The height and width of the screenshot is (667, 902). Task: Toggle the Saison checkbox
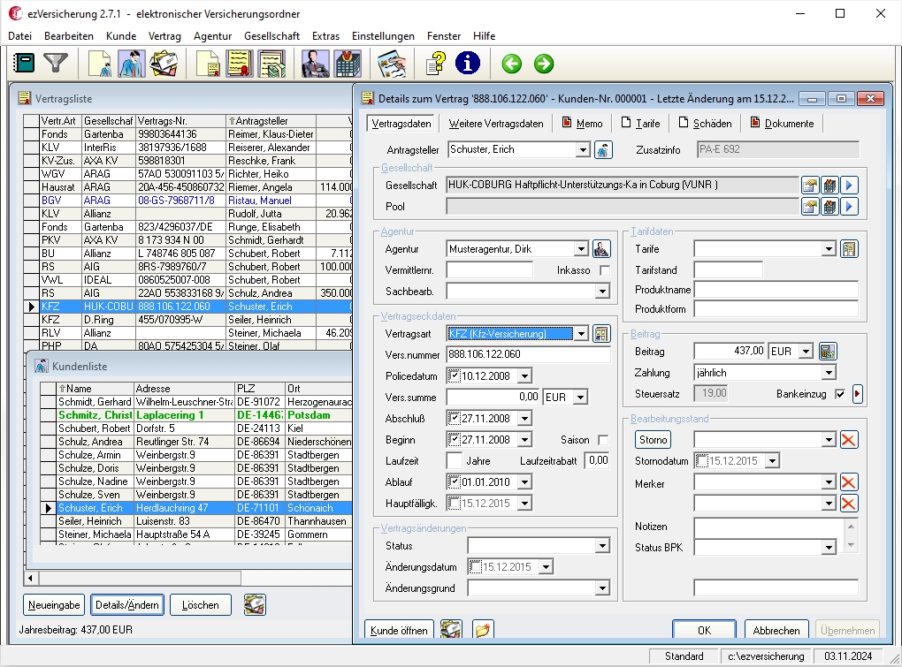[603, 440]
